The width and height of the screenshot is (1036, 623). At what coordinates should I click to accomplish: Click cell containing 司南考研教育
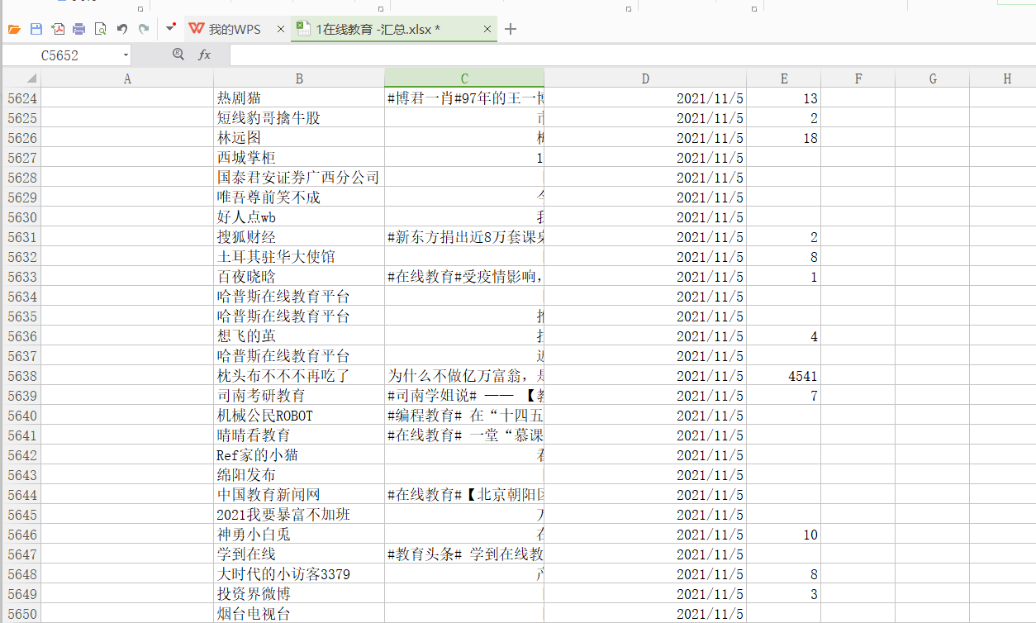299,396
